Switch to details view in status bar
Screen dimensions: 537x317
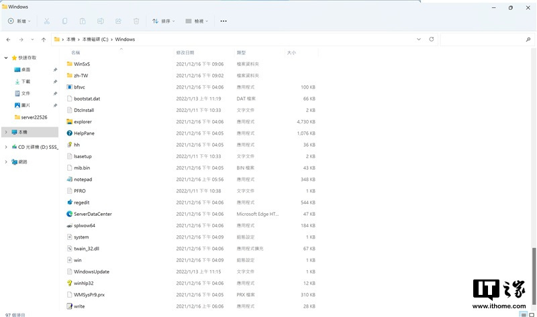[x=522, y=314]
